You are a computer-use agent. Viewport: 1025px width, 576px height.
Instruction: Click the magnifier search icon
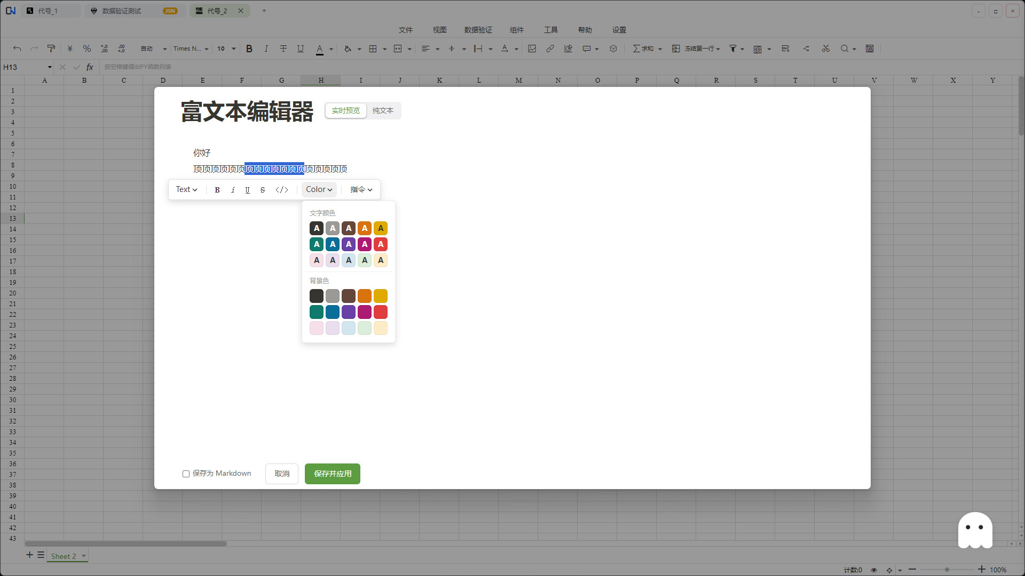845,49
